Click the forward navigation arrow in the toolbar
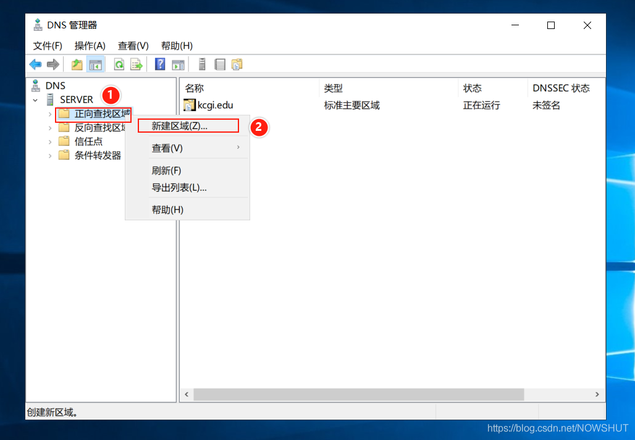The image size is (635, 440). coord(53,64)
